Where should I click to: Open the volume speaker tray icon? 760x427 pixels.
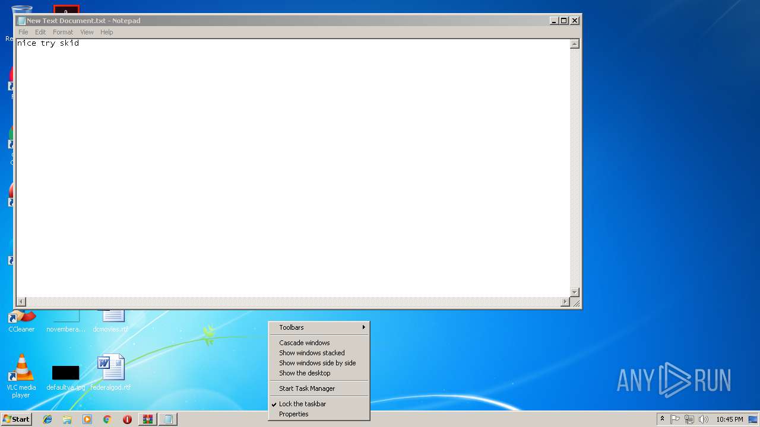click(x=703, y=419)
